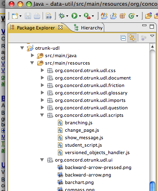Select the otrunk-udl project
The image size is (158, 191).
point(47,48)
